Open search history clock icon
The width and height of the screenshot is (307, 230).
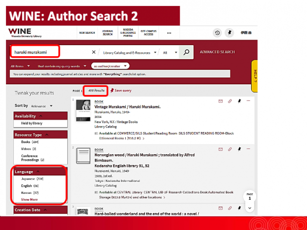tap(217, 33)
